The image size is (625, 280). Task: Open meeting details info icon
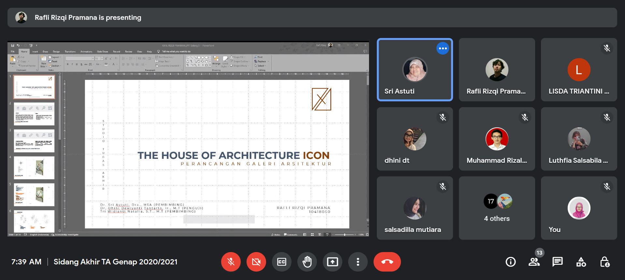[510, 262]
